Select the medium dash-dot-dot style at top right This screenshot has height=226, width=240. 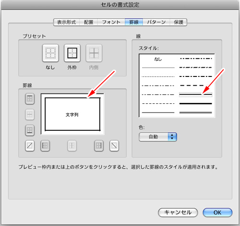tap(196, 59)
